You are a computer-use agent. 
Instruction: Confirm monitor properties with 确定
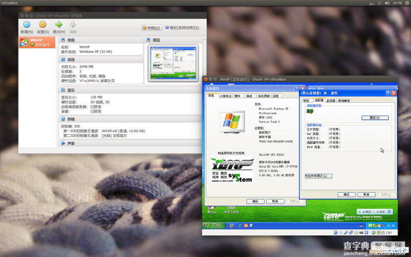(x=346, y=195)
